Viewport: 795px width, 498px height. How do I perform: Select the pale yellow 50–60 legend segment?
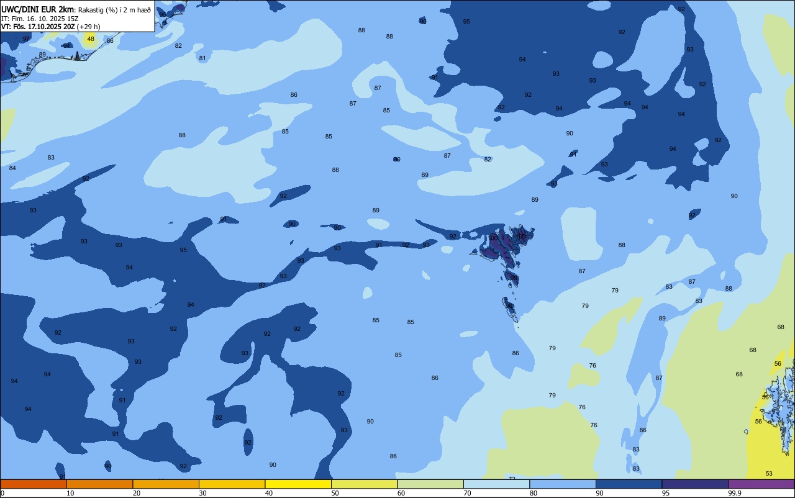(x=364, y=484)
